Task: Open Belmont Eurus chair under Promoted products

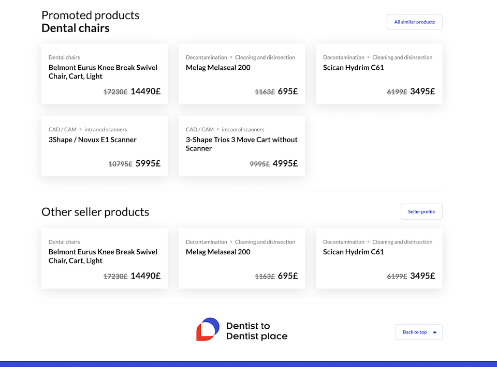Action: [x=103, y=72]
